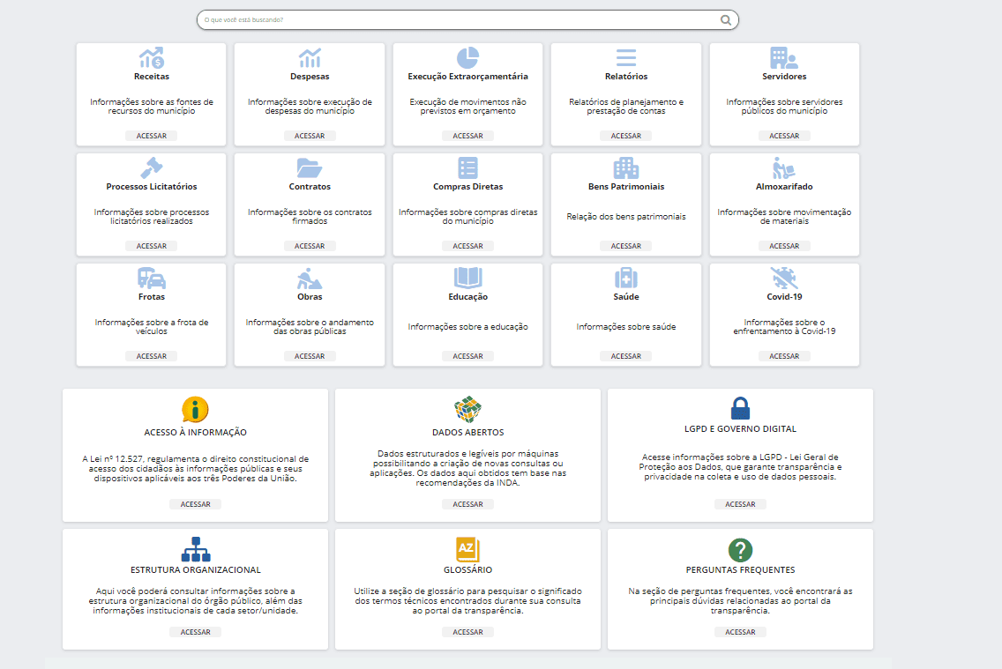Click the Processos Licitatórios gavel icon

click(152, 168)
